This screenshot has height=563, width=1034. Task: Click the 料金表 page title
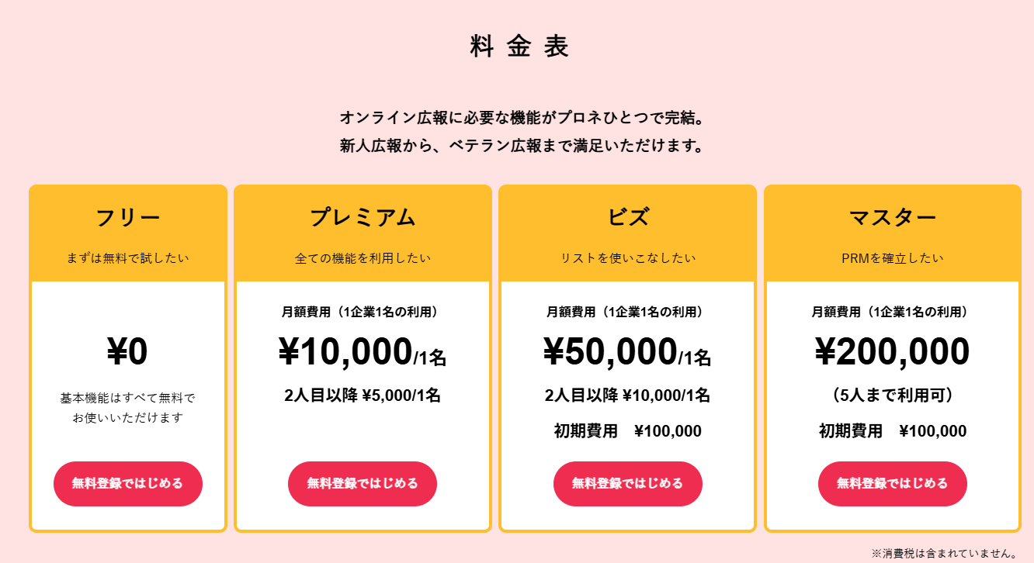click(519, 47)
